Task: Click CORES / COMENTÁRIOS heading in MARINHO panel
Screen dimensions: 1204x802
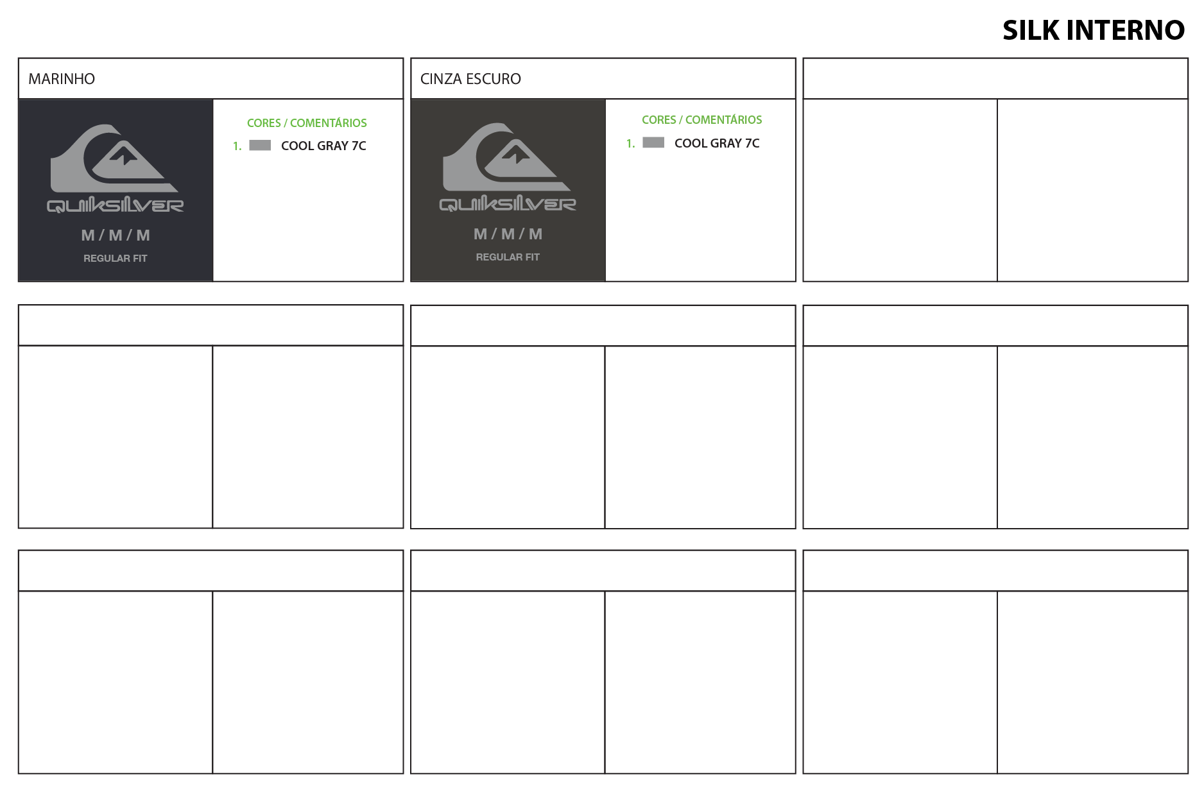Action: 307,123
